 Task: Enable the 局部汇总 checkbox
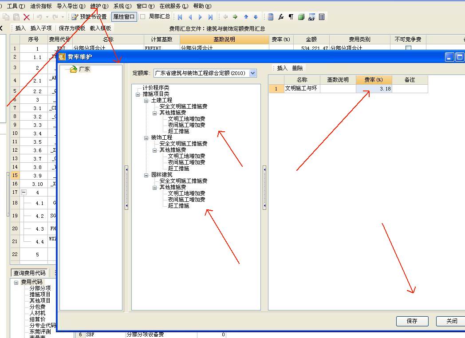click(142, 16)
